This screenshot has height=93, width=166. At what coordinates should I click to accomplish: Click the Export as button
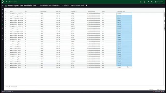[66, 6]
